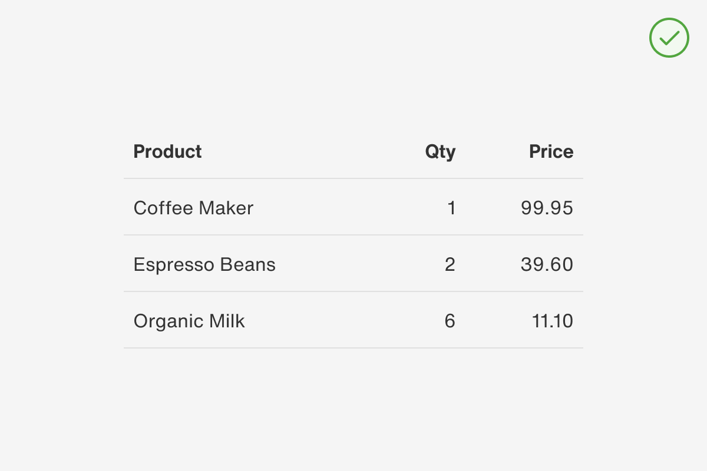Click blank area between Espresso Beans and 2
707x471 pixels.
(360, 264)
